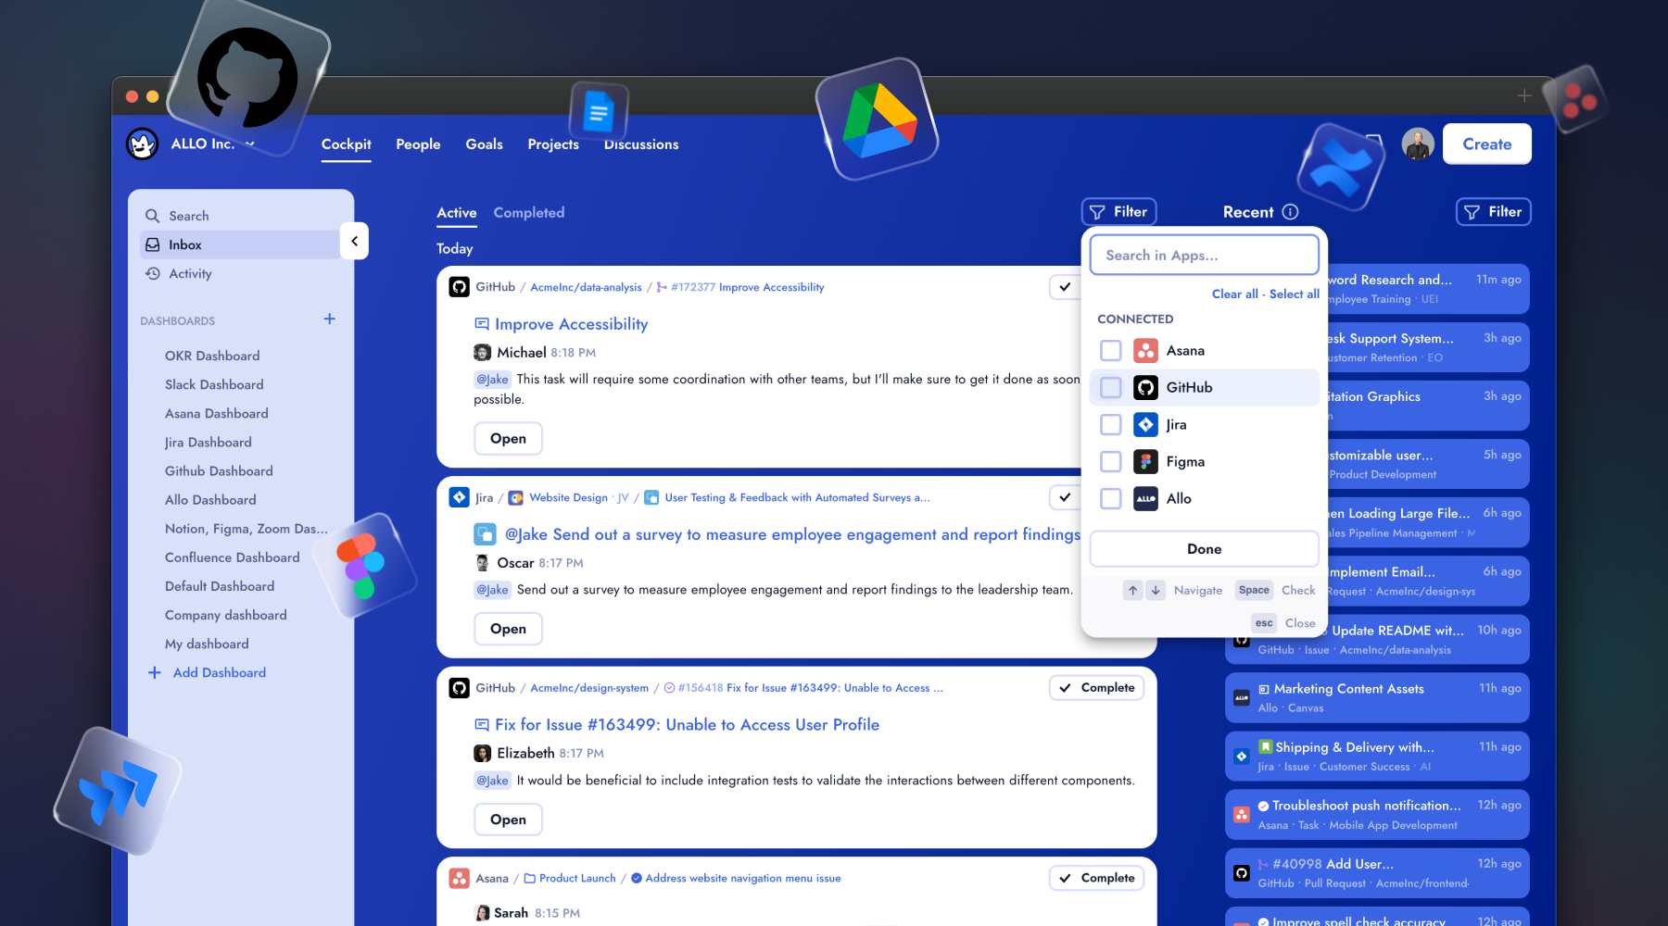Click the Jira app icon in filter list
This screenshot has height=926, width=1668.
pos(1145,424)
